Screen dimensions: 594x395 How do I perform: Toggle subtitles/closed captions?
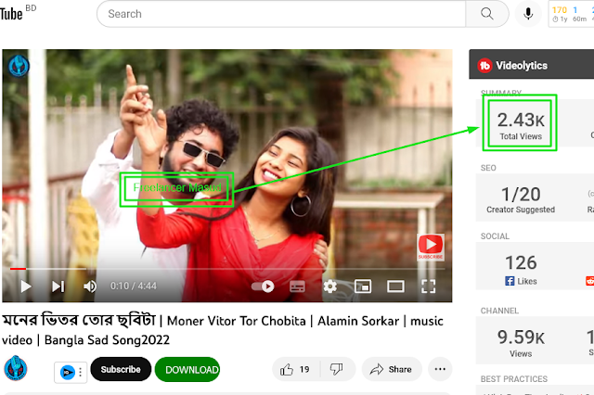click(x=297, y=287)
